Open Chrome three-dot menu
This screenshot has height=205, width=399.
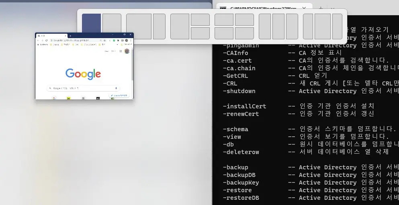pos(131,41)
